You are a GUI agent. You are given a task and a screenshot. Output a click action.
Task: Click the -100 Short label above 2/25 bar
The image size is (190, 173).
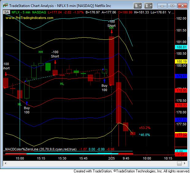[x=111, y=24]
